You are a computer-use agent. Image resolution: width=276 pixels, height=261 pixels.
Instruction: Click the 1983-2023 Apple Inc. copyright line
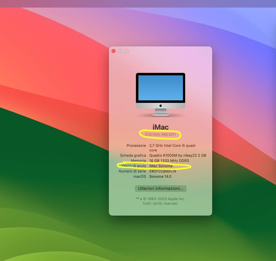tap(160, 199)
